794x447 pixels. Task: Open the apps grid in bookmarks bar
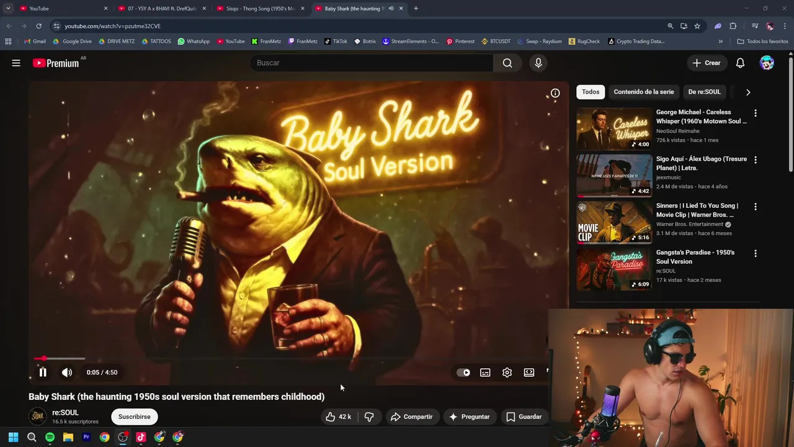[x=8, y=42]
